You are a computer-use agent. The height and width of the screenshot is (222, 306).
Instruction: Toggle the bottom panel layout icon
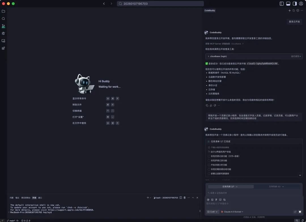288,4
